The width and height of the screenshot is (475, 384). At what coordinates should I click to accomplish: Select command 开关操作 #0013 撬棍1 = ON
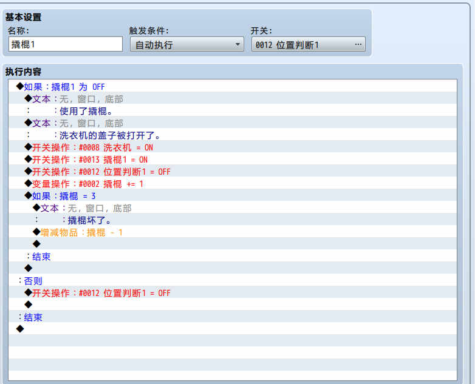tap(233, 160)
